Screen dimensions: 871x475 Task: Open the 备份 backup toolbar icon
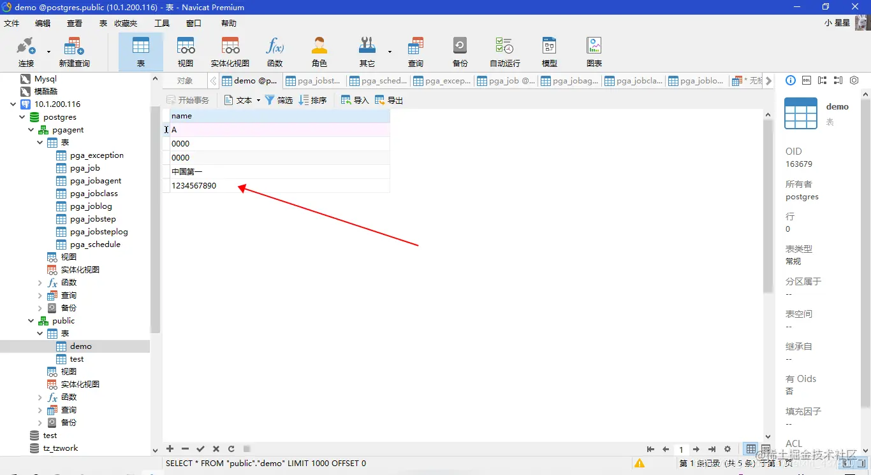coord(460,52)
